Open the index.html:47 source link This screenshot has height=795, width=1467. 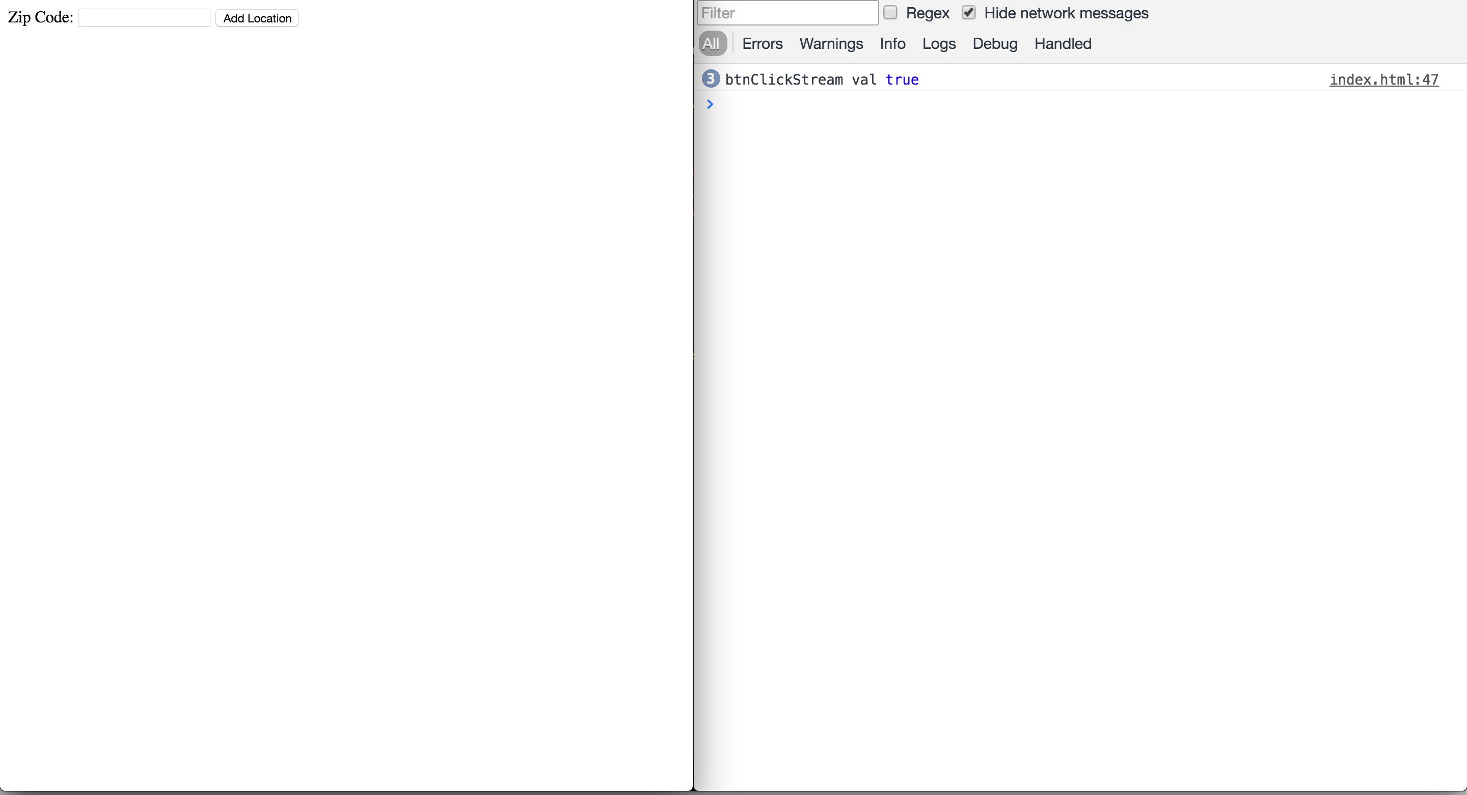[1383, 80]
